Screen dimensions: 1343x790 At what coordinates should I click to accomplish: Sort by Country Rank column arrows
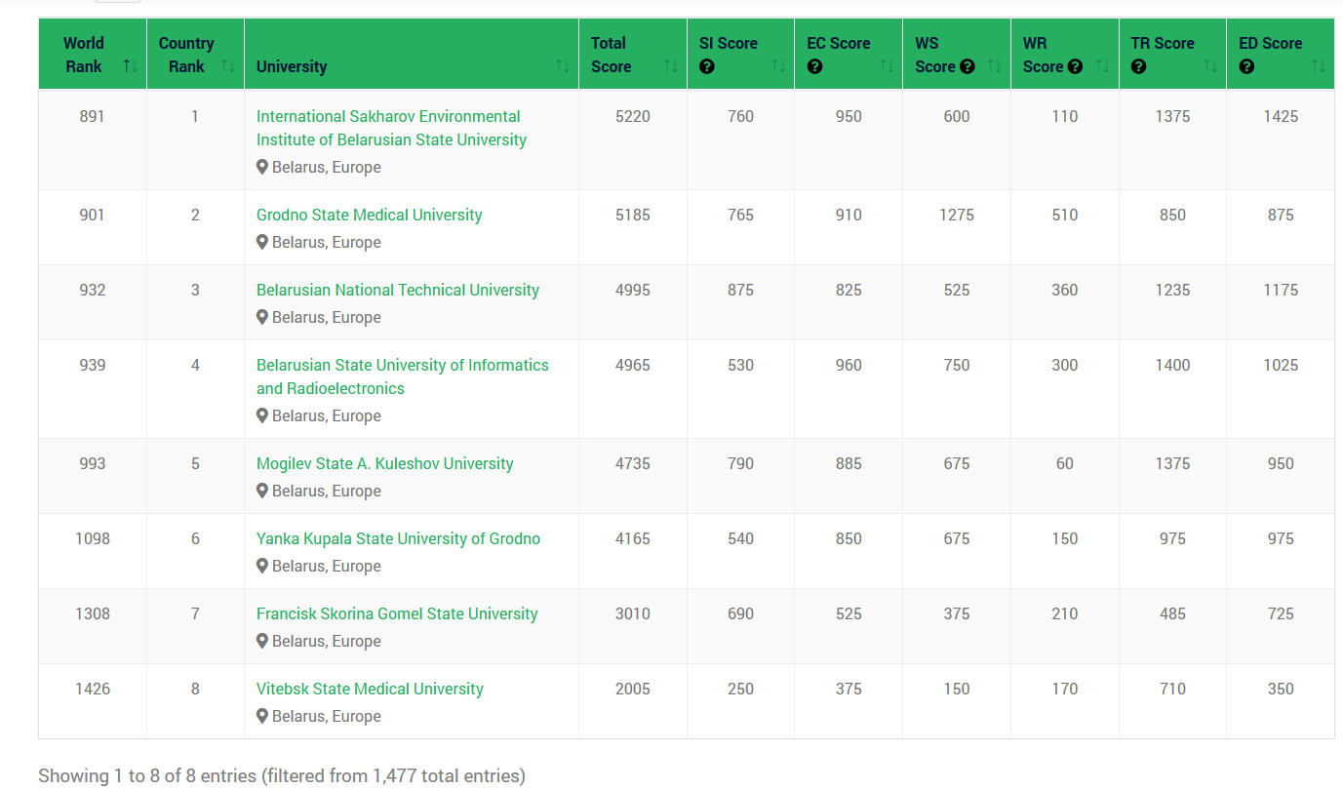coord(227,66)
